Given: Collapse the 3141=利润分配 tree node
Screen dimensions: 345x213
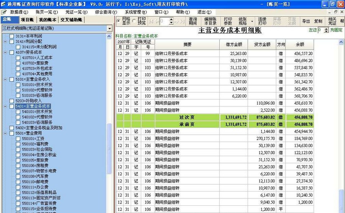Looking at the screenshot, I should click(x=5, y=41).
